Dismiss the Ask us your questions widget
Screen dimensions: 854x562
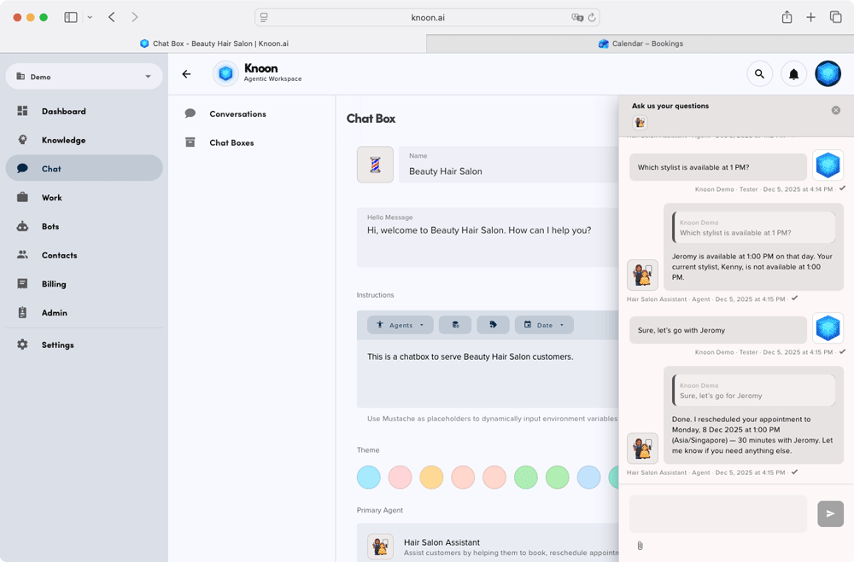point(836,110)
